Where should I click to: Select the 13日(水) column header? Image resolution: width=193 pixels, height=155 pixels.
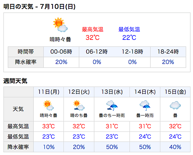(x=112, y=92)
